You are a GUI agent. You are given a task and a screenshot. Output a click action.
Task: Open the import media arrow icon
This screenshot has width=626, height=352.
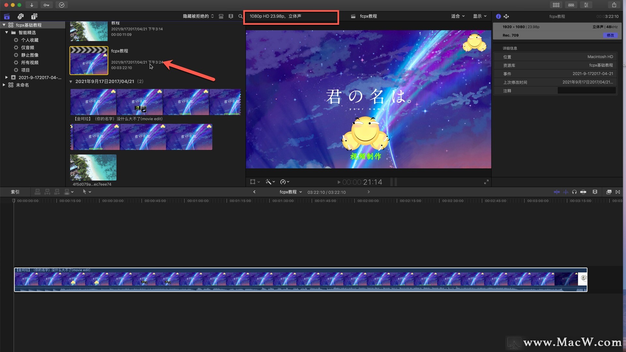[x=32, y=5]
